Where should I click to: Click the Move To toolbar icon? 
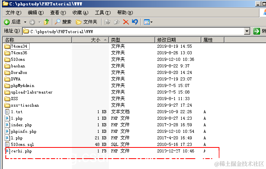pos(107,22)
